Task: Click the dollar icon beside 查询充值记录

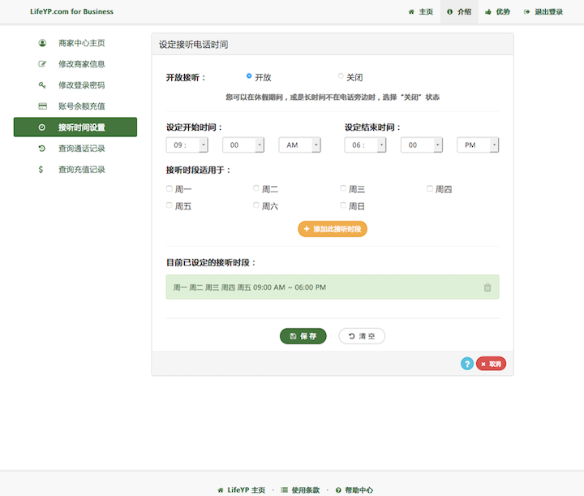Action: coord(41,170)
